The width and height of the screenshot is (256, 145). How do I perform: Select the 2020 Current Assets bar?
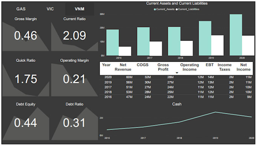click(236, 35)
